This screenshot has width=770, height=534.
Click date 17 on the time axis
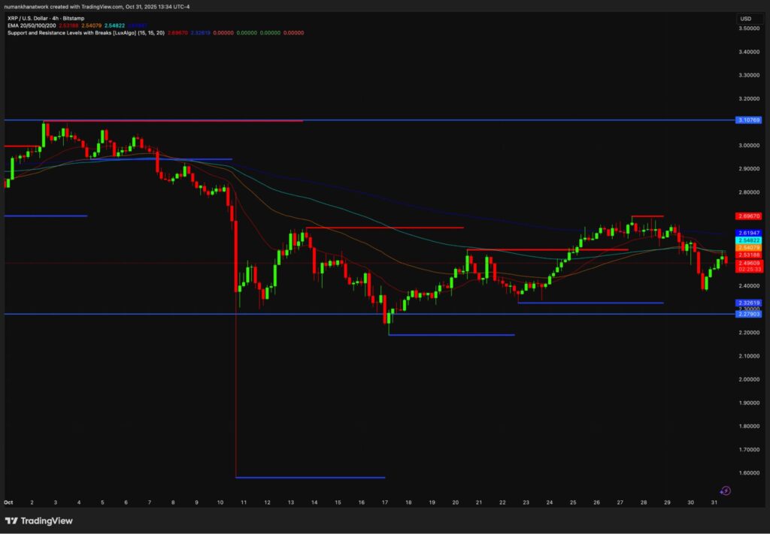(384, 502)
